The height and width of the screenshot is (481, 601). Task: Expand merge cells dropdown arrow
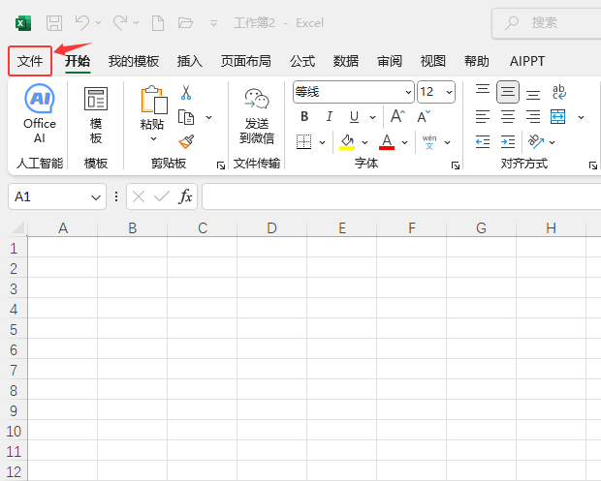point(581,117)
